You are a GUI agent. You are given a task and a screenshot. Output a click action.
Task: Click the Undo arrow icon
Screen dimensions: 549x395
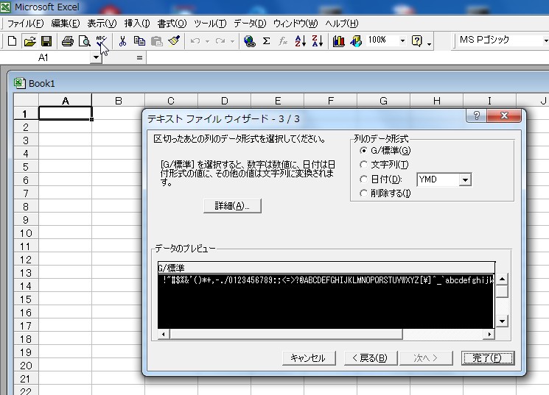pos(195,41)
